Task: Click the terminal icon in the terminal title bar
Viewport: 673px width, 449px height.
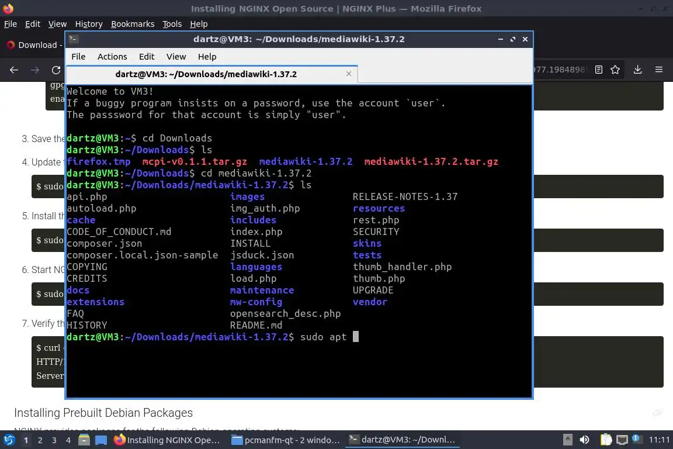Action: (73, 39)
